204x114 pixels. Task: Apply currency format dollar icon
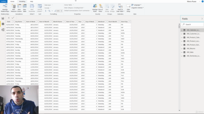(46, 11)
